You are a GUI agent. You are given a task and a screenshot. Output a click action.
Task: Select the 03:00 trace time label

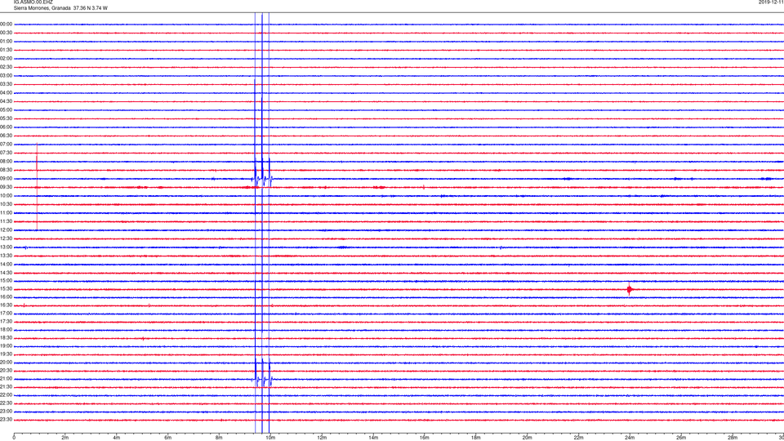click(6, 75)
